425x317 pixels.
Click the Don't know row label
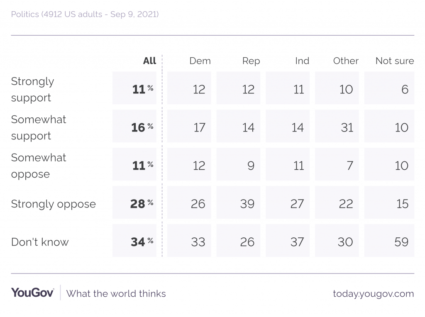click(40, 242)
